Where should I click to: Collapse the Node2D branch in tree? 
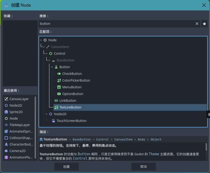pos(46,114)
